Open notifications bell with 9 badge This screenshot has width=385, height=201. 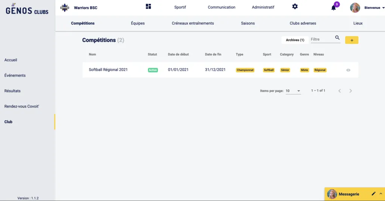tap(333, 7)
